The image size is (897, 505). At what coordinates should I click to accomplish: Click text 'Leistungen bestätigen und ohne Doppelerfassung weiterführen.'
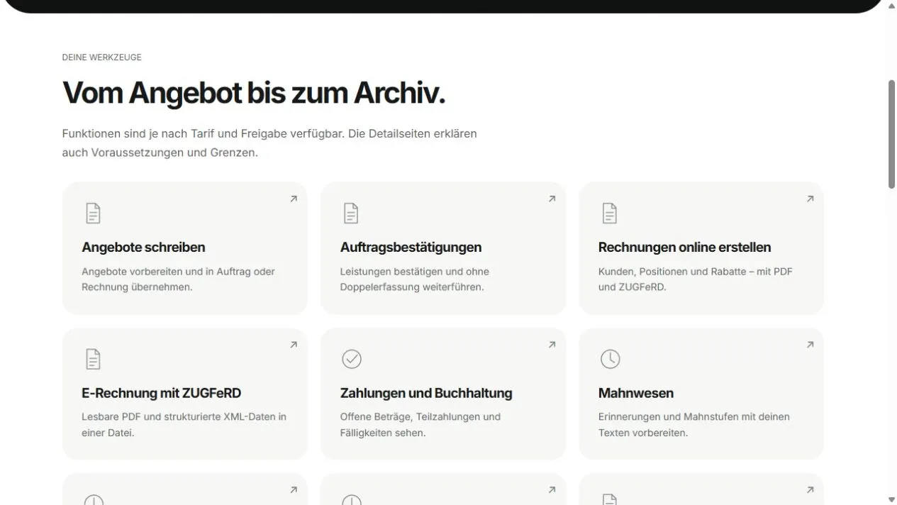click(414, 279)
